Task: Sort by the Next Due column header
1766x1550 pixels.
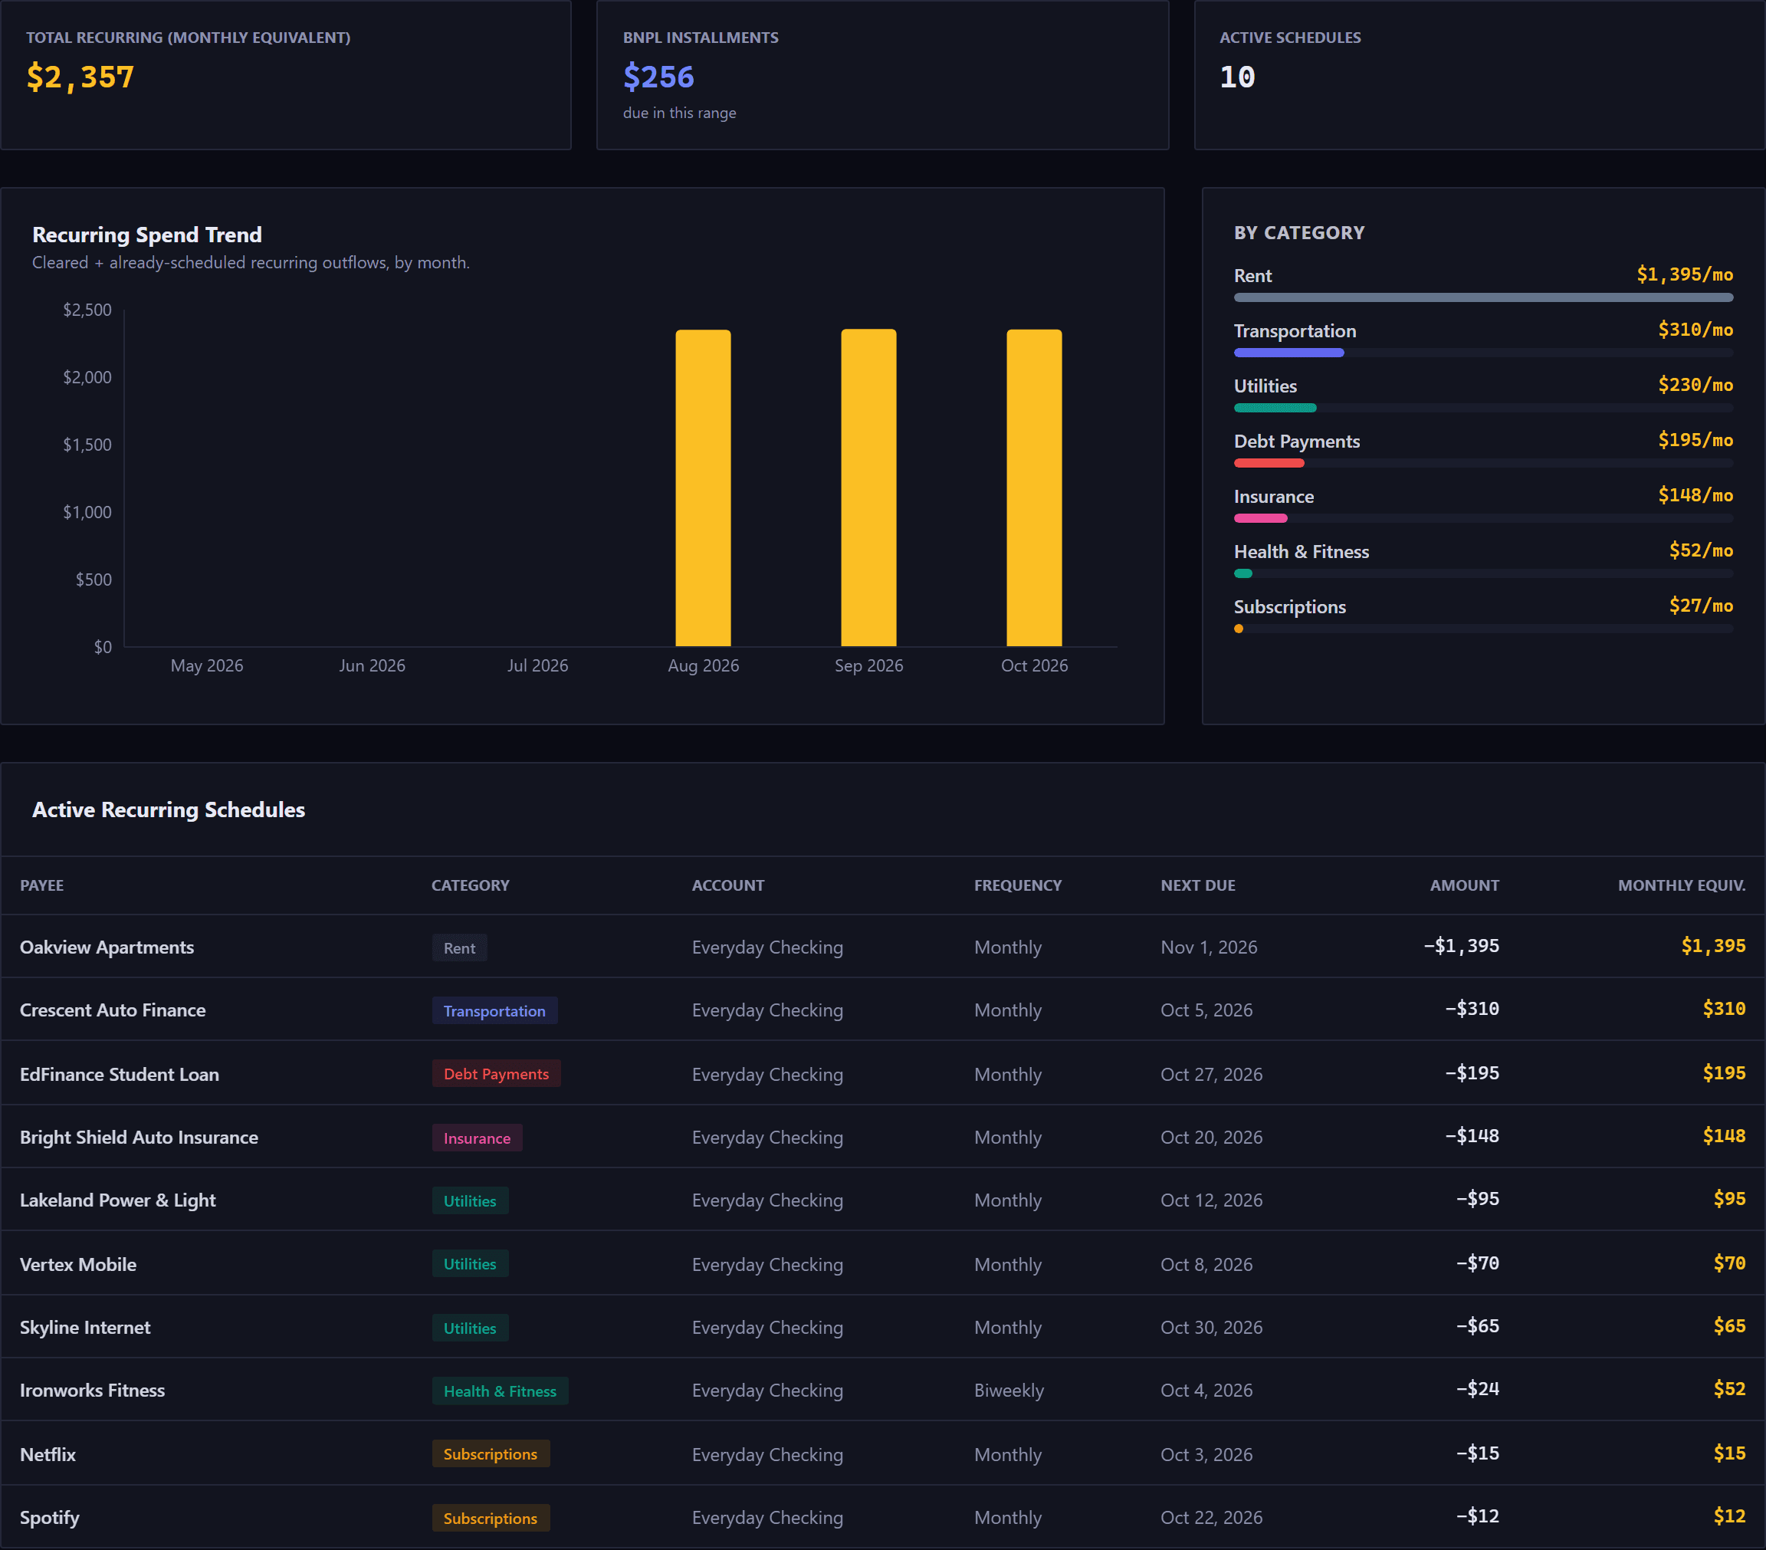Action: (x=1197, y=885)
